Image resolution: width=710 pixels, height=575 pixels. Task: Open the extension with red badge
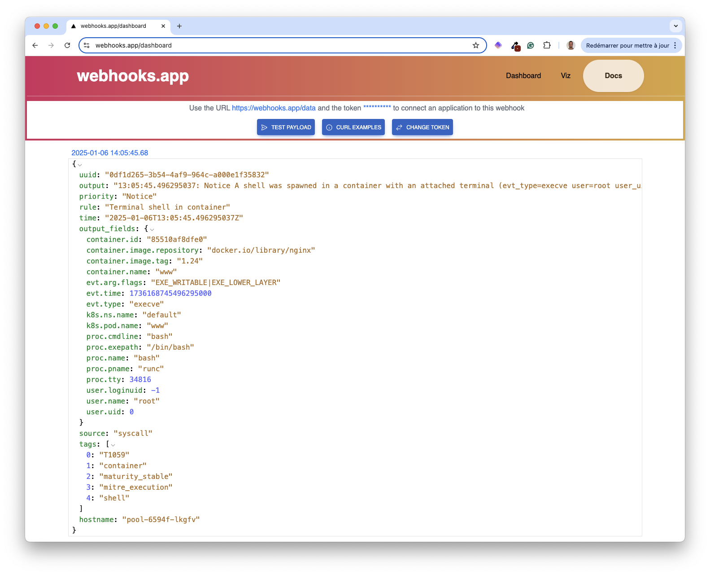[x=515, y=46]
